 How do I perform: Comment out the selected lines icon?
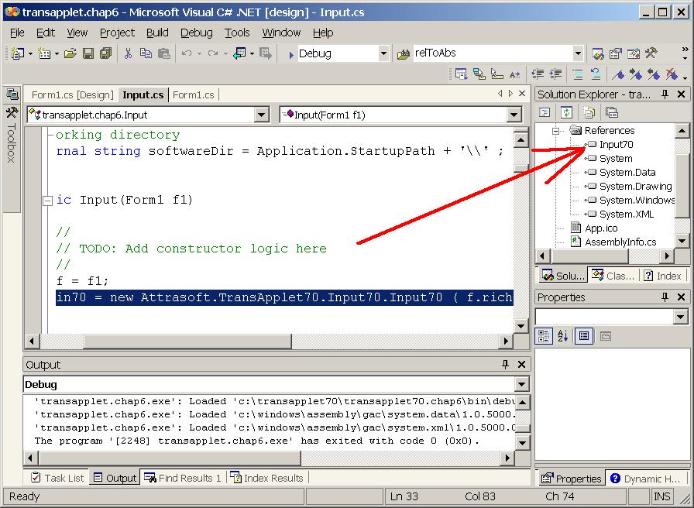(x=578, y=74)
